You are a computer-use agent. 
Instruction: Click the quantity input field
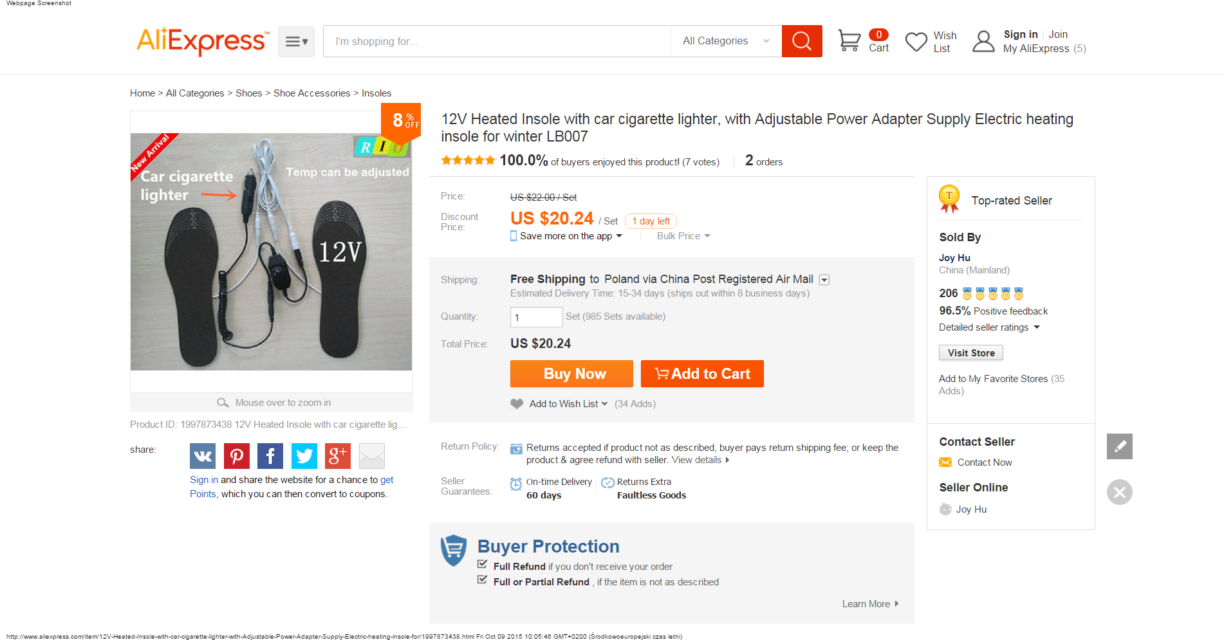(536, 317)
